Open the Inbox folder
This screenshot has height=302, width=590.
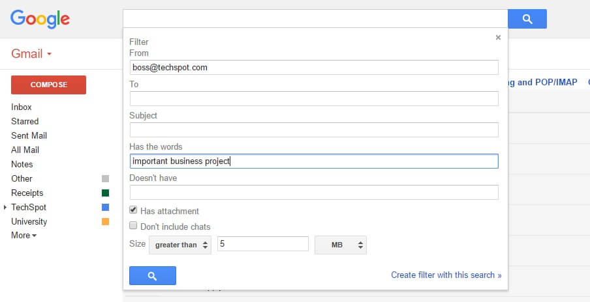point(22,107)
